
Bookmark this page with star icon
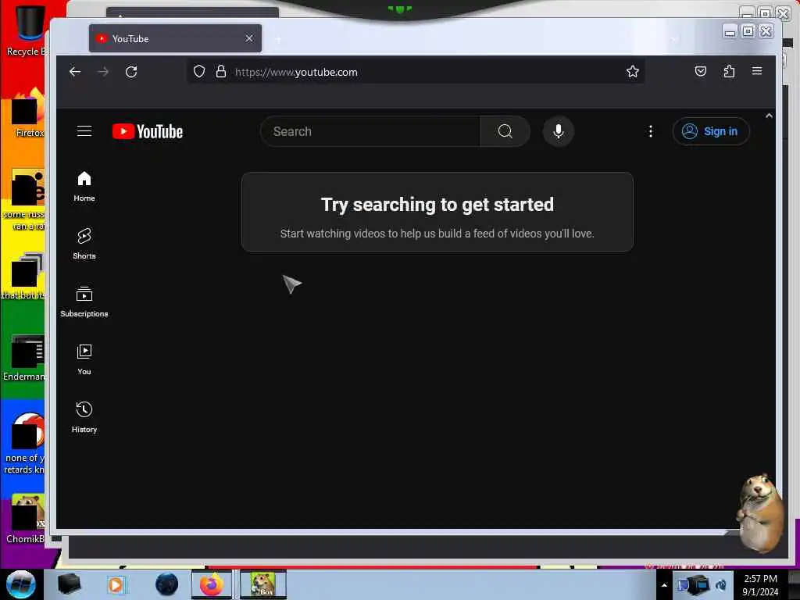tap(633, 71)
